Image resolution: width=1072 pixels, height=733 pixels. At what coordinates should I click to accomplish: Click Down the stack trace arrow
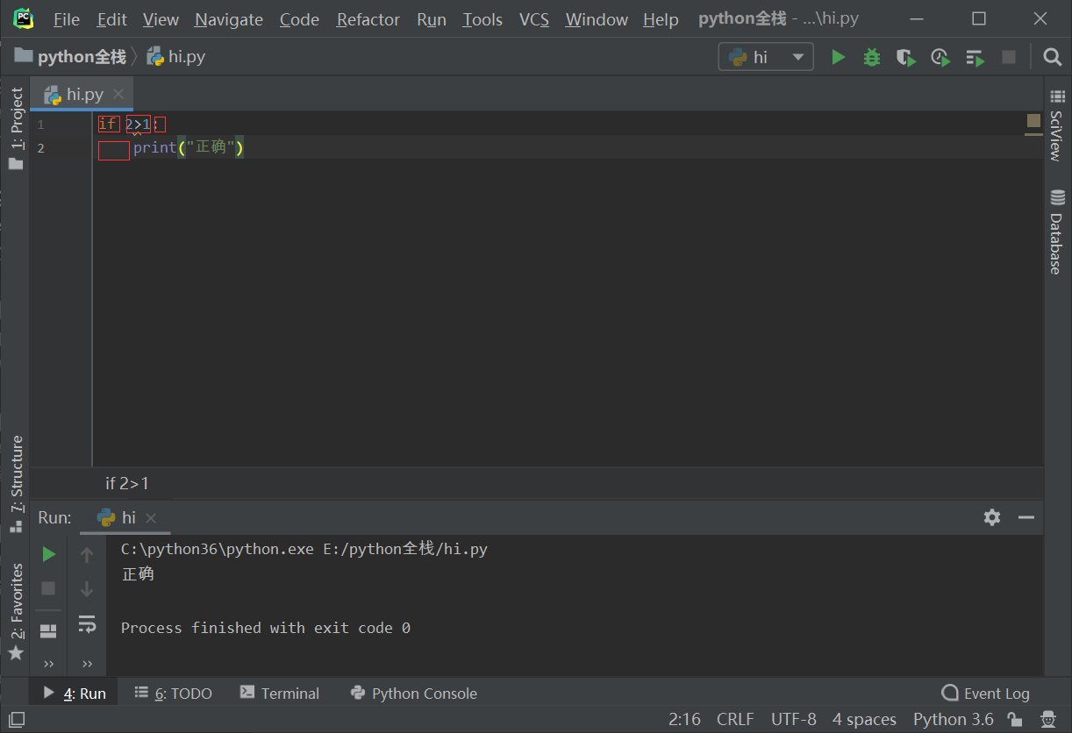pos(87,588)
